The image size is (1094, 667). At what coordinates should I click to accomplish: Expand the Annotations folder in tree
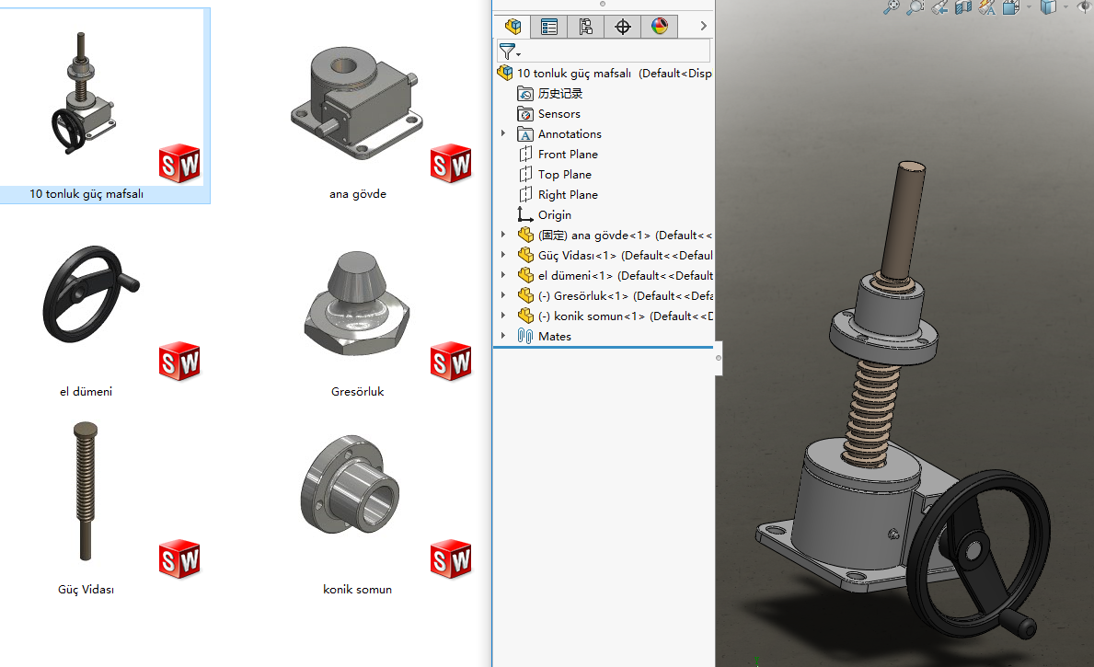click(503, 133)
